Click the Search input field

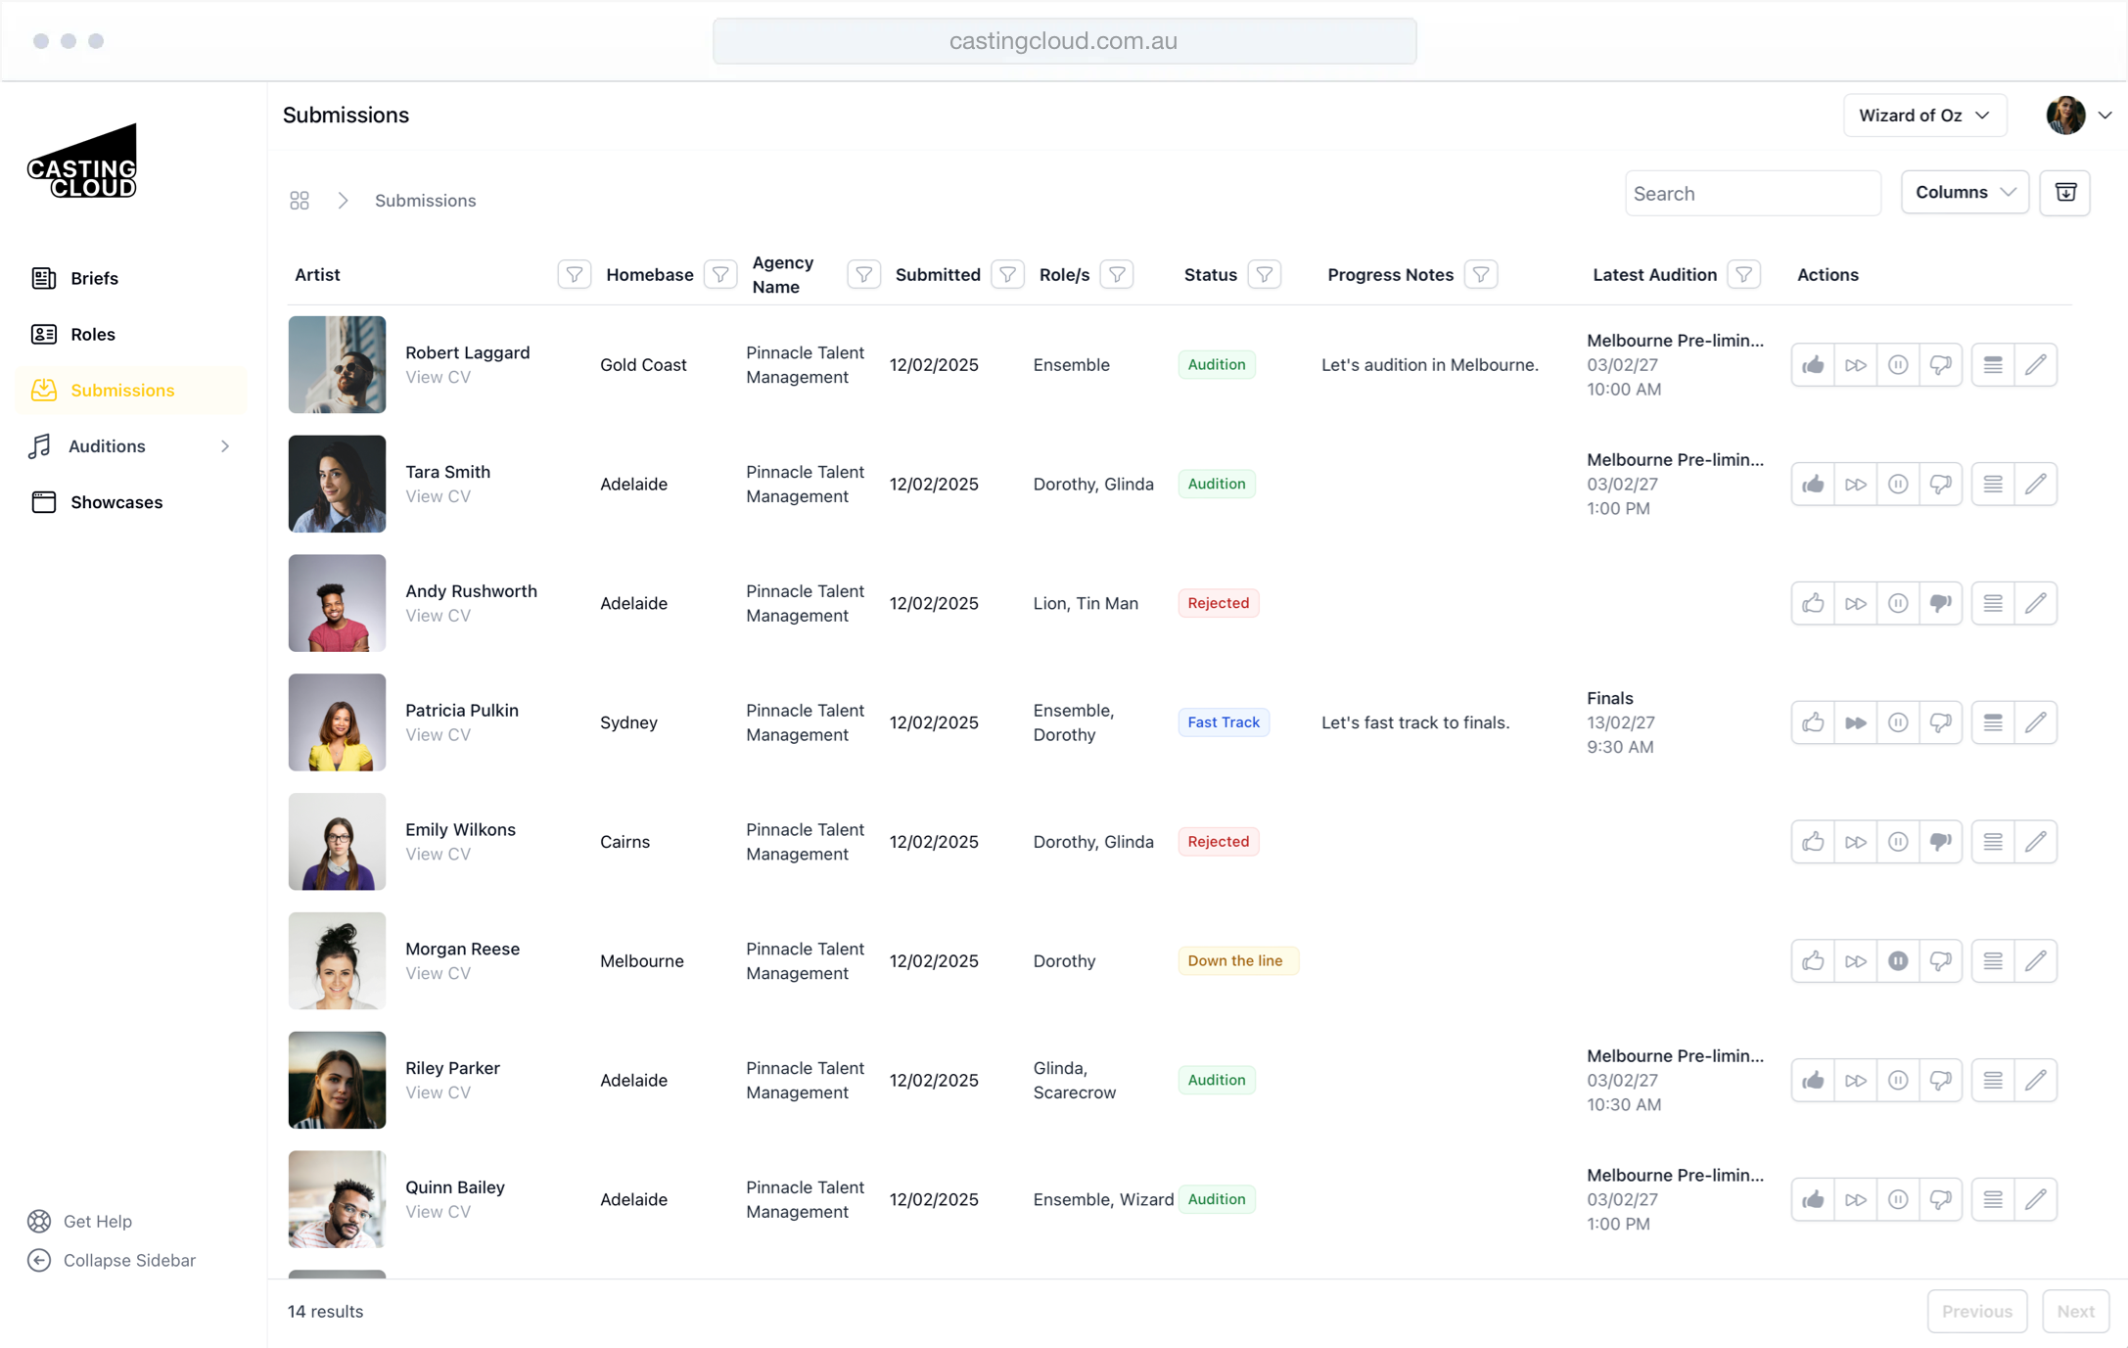coord(1752,194)
